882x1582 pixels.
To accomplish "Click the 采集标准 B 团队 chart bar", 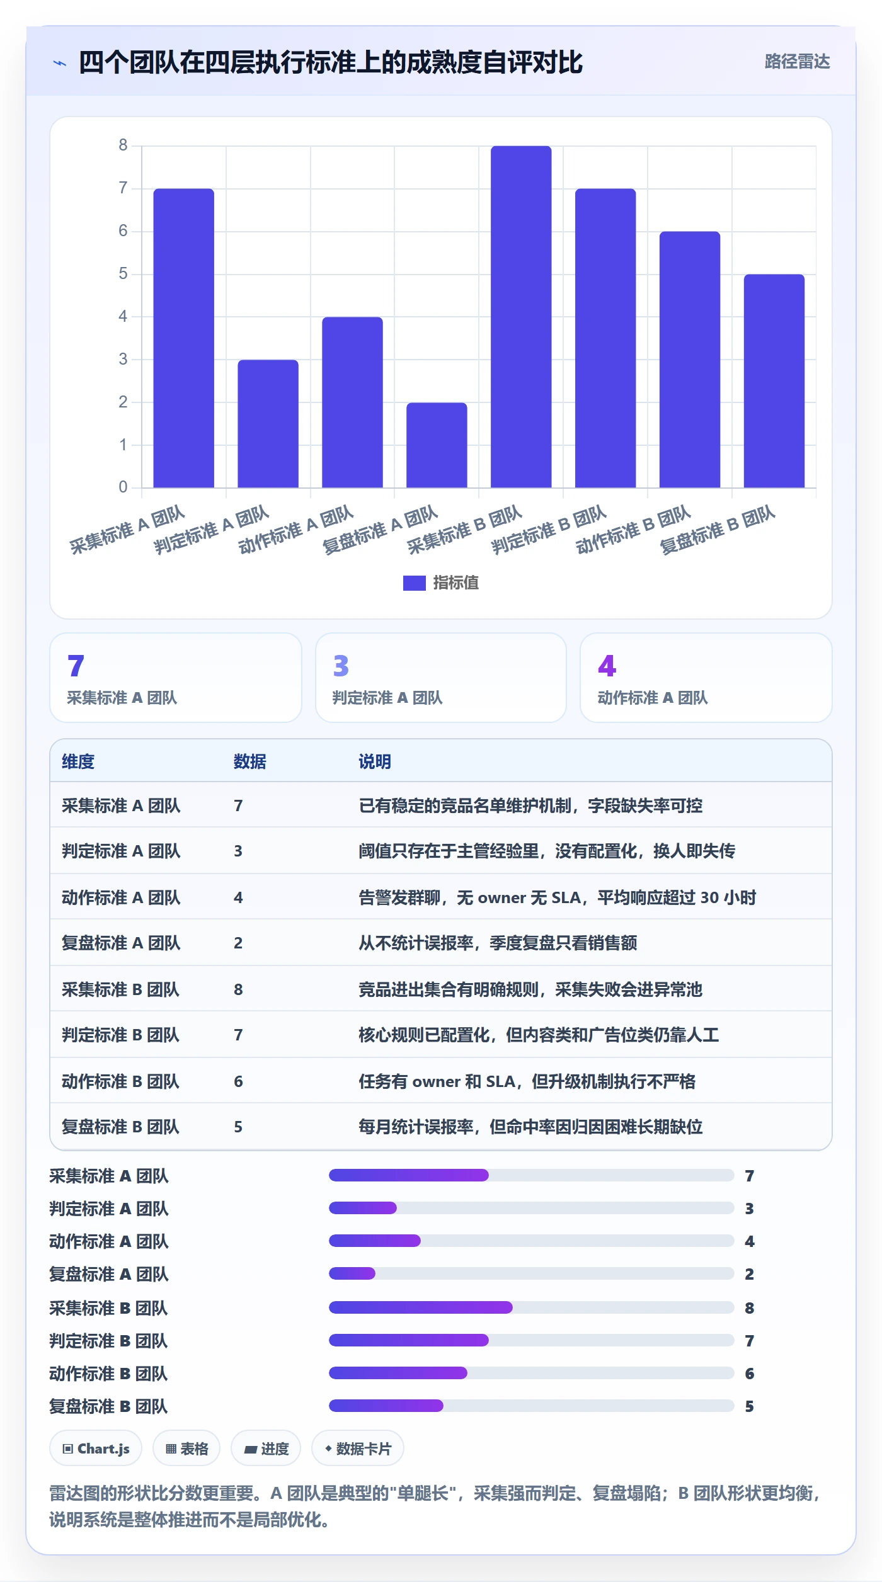I will coord(521,317).
